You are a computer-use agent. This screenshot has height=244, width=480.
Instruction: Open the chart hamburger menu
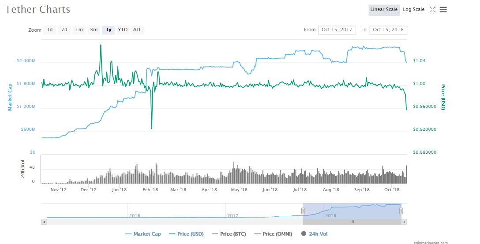point(443,10)
